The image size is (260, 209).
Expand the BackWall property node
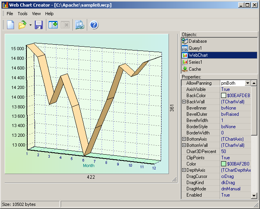click(x=184, y=102)
